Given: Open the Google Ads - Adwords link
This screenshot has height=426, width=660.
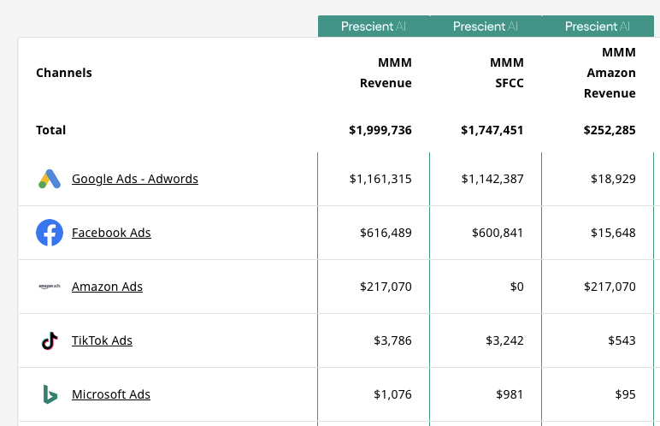Looking at the screenshot, I should pos(135,179).
